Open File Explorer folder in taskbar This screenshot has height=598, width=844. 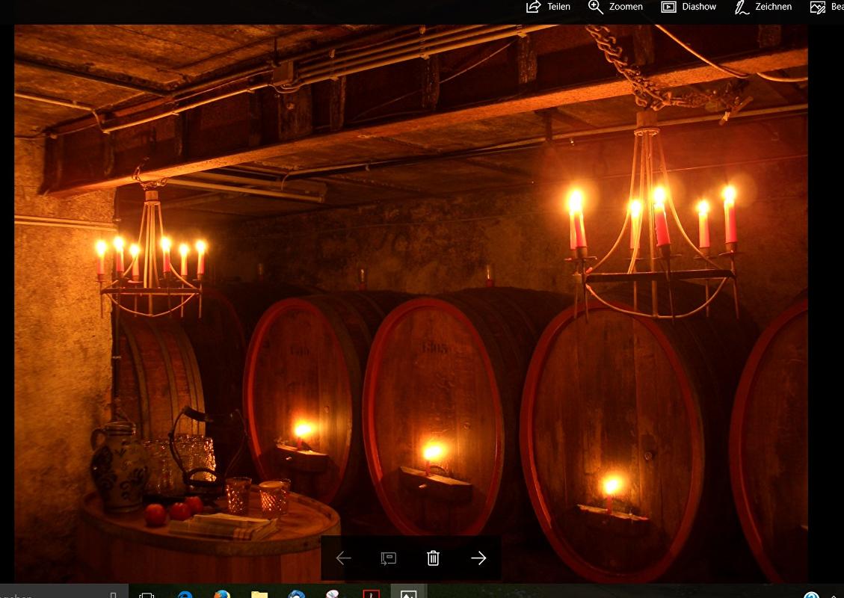click(259, 594)
